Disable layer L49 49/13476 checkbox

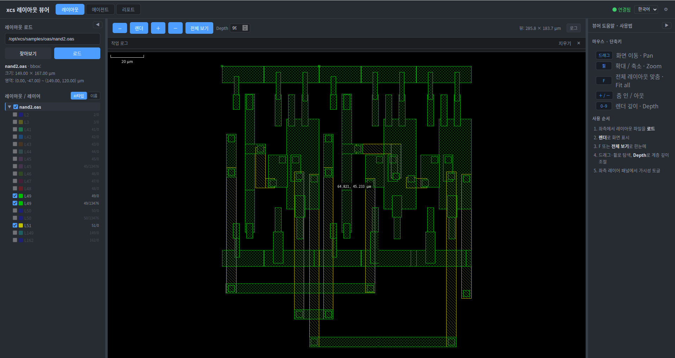coord(15,203)
